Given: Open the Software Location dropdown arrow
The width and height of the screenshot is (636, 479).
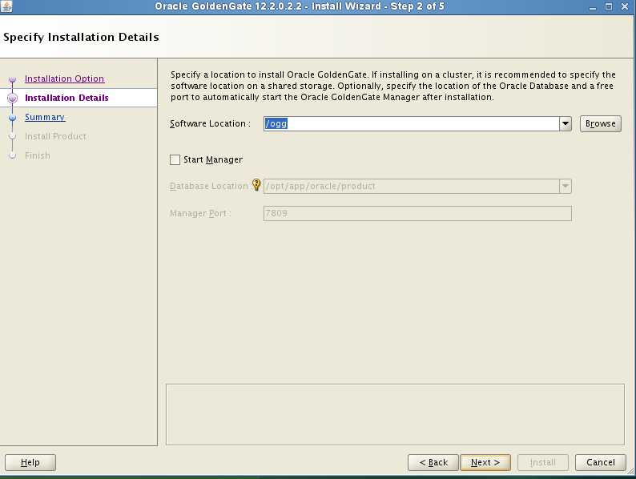Looking at the screenshot, I should [x=565, y=123].
